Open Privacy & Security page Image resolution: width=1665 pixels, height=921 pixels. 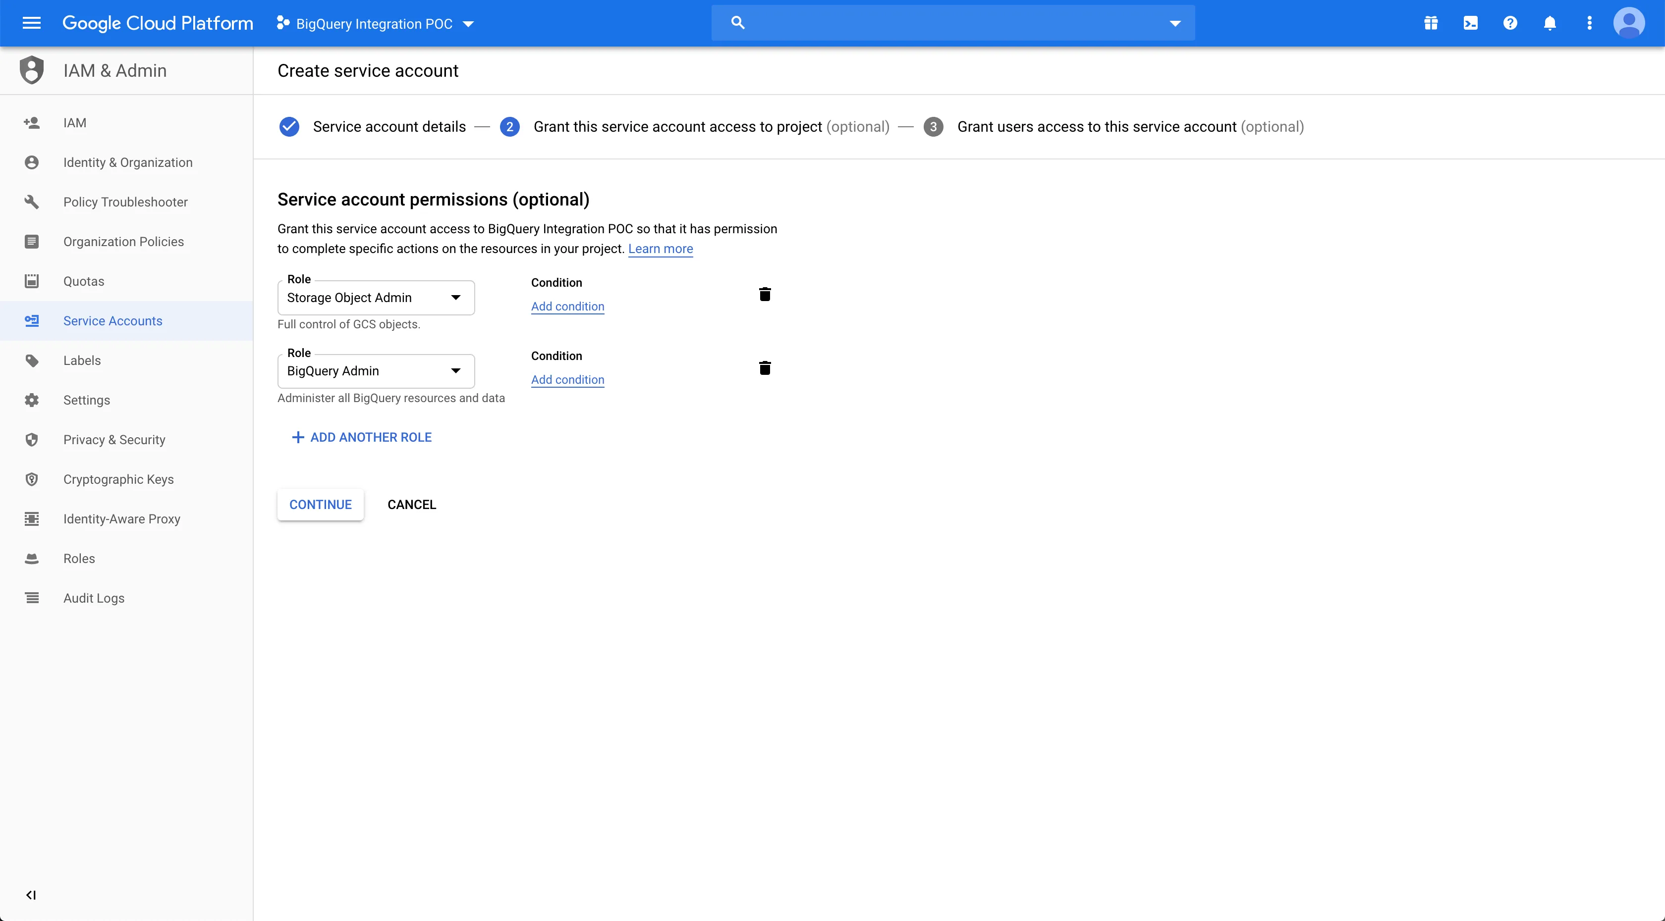click(127, 440)
